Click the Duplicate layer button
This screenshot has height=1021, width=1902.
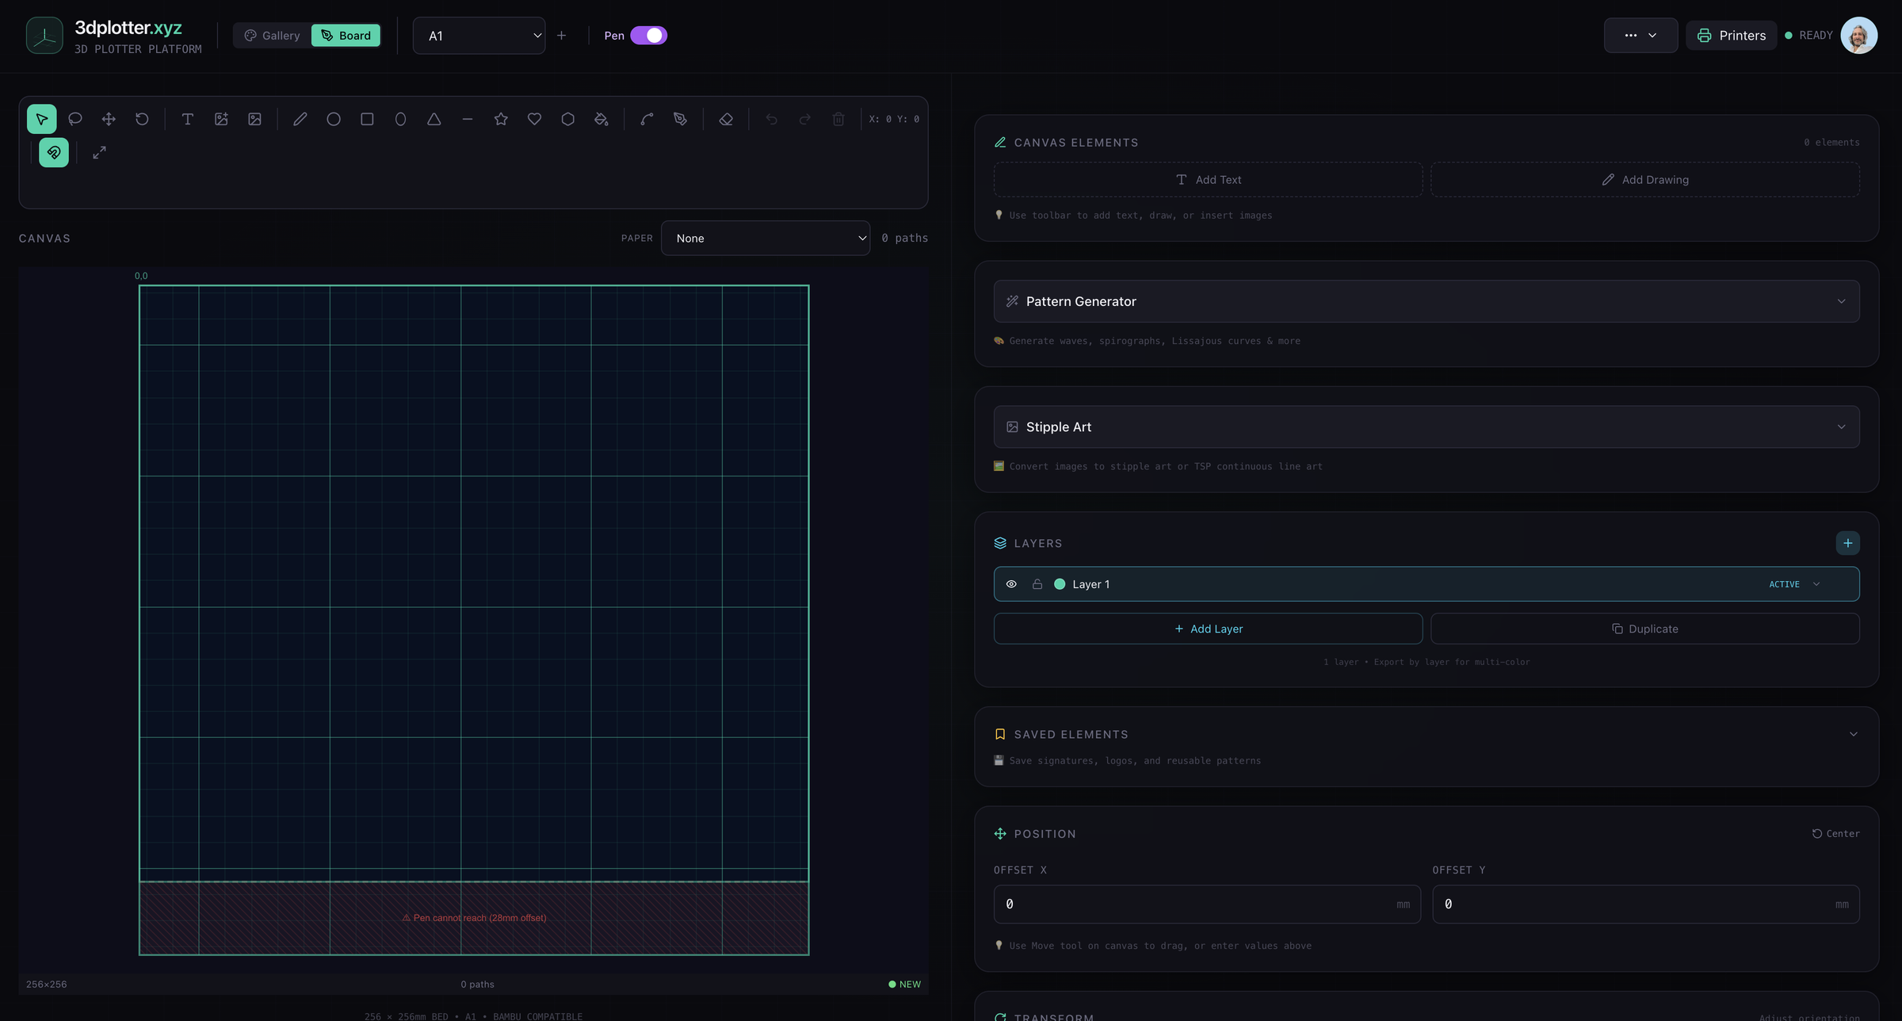(x=1645, y=629)
